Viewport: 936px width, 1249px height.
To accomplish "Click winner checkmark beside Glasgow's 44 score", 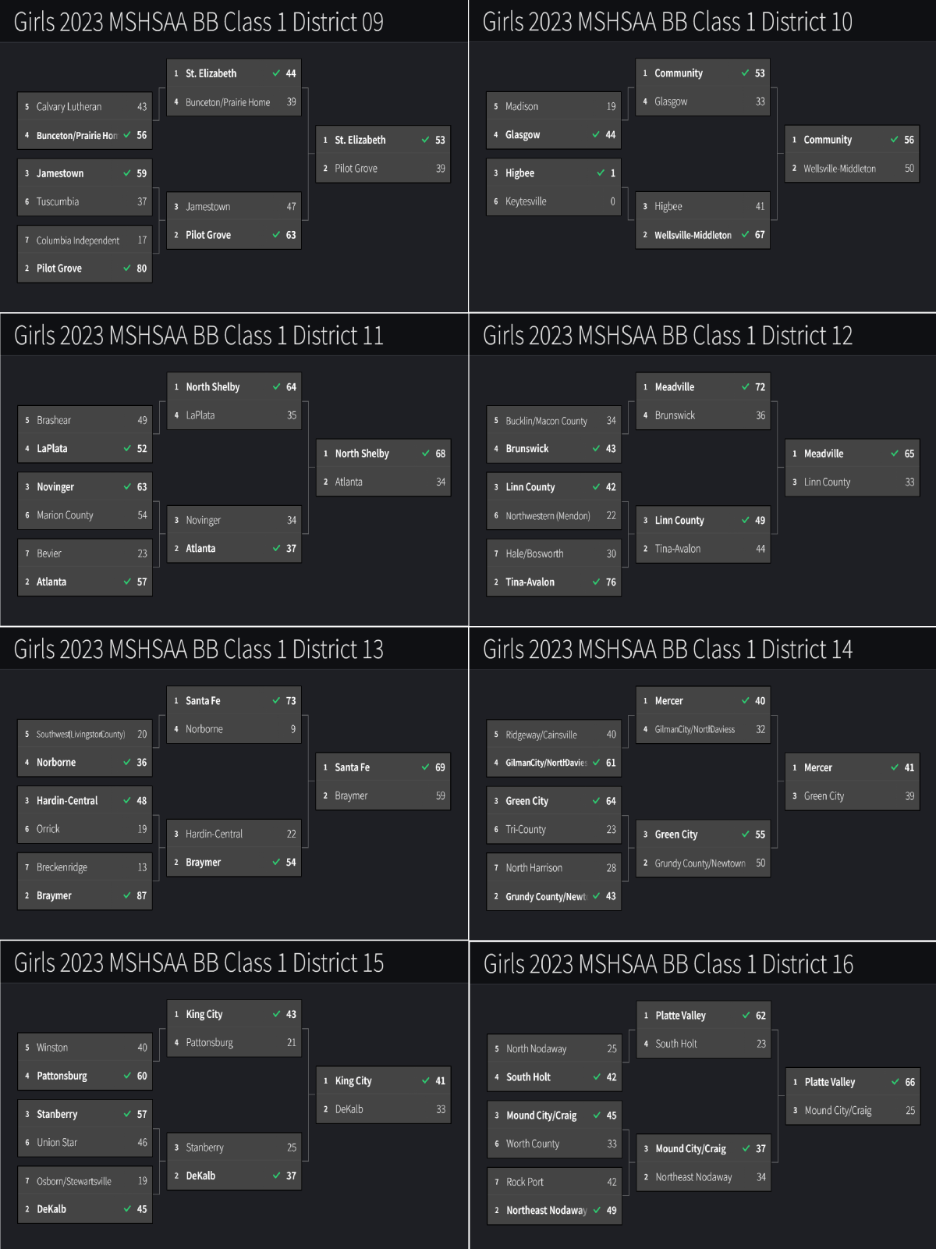I will coord(596,134).
